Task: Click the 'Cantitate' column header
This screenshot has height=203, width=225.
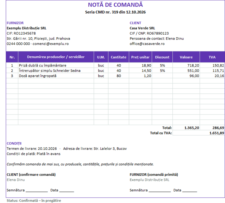Action: click(x=119, y=57)
